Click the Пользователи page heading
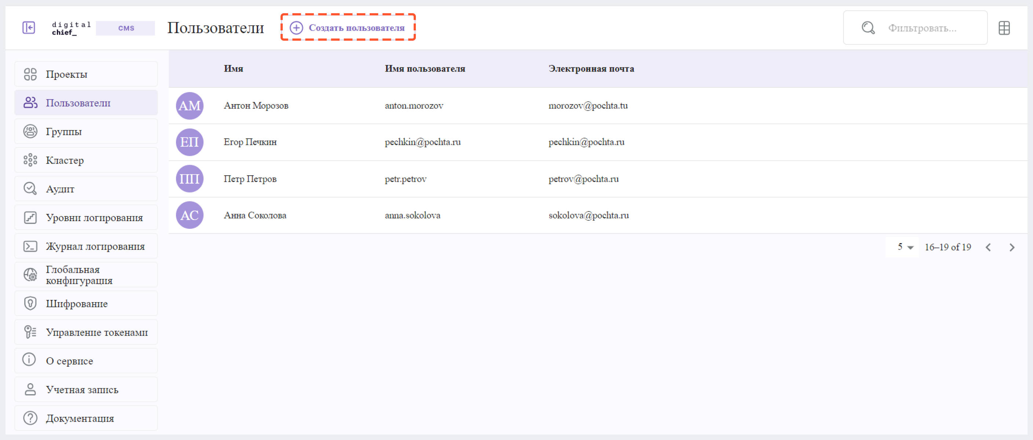 [x=216, y=27]
